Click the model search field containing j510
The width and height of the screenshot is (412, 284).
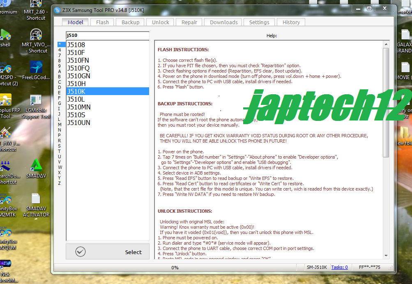108,35
